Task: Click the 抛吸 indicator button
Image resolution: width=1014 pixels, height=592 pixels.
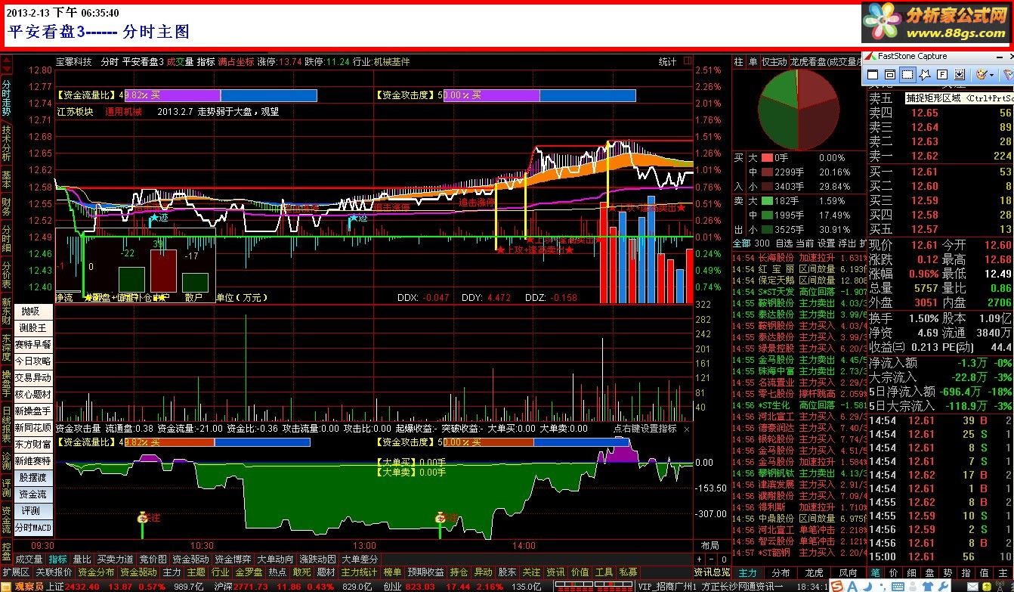Action: click(x=33, y=311)
